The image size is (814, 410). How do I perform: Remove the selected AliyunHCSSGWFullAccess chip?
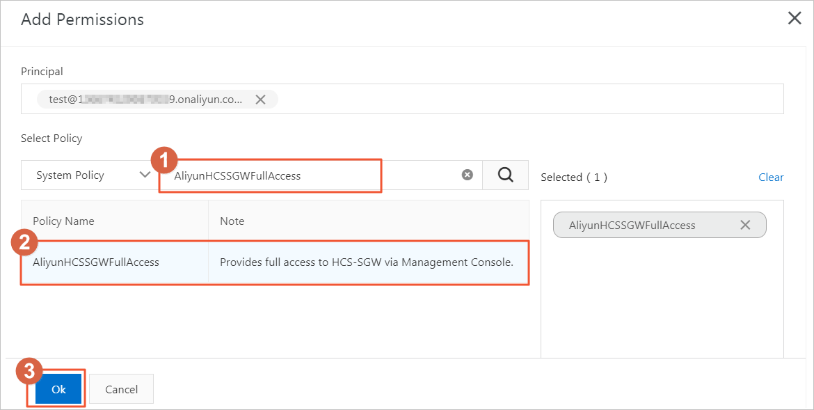tap(745, 225)
